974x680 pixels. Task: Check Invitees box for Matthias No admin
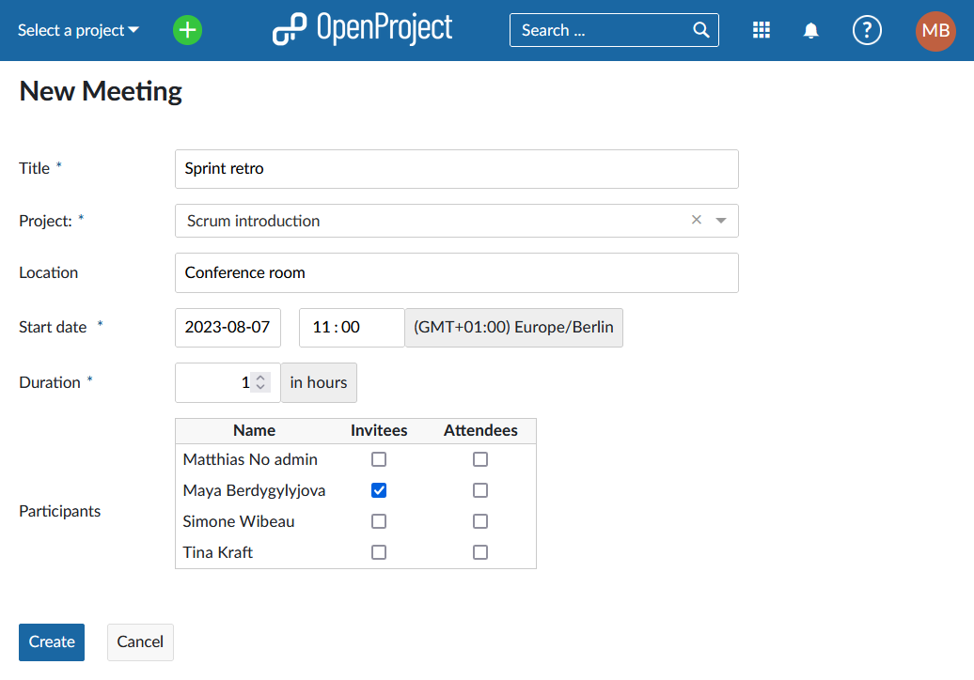(379, 459)
